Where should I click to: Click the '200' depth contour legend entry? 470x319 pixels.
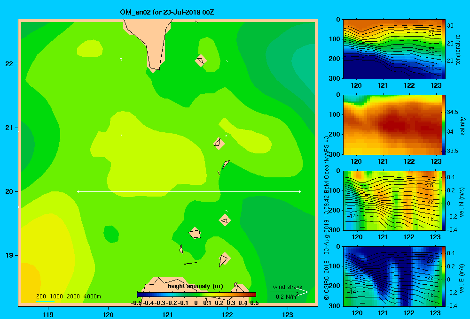point(41,296)
